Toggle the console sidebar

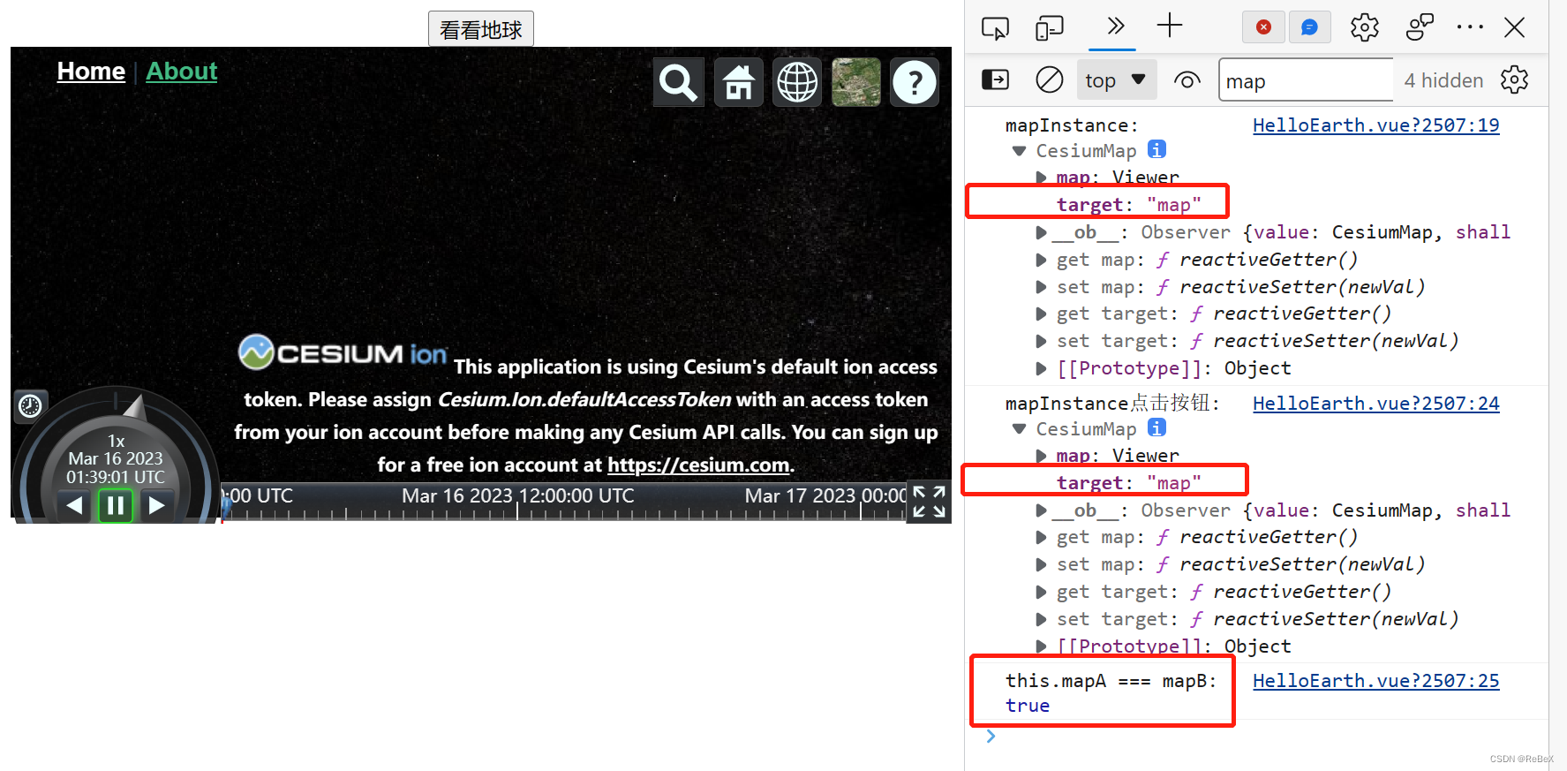[995, 80]
